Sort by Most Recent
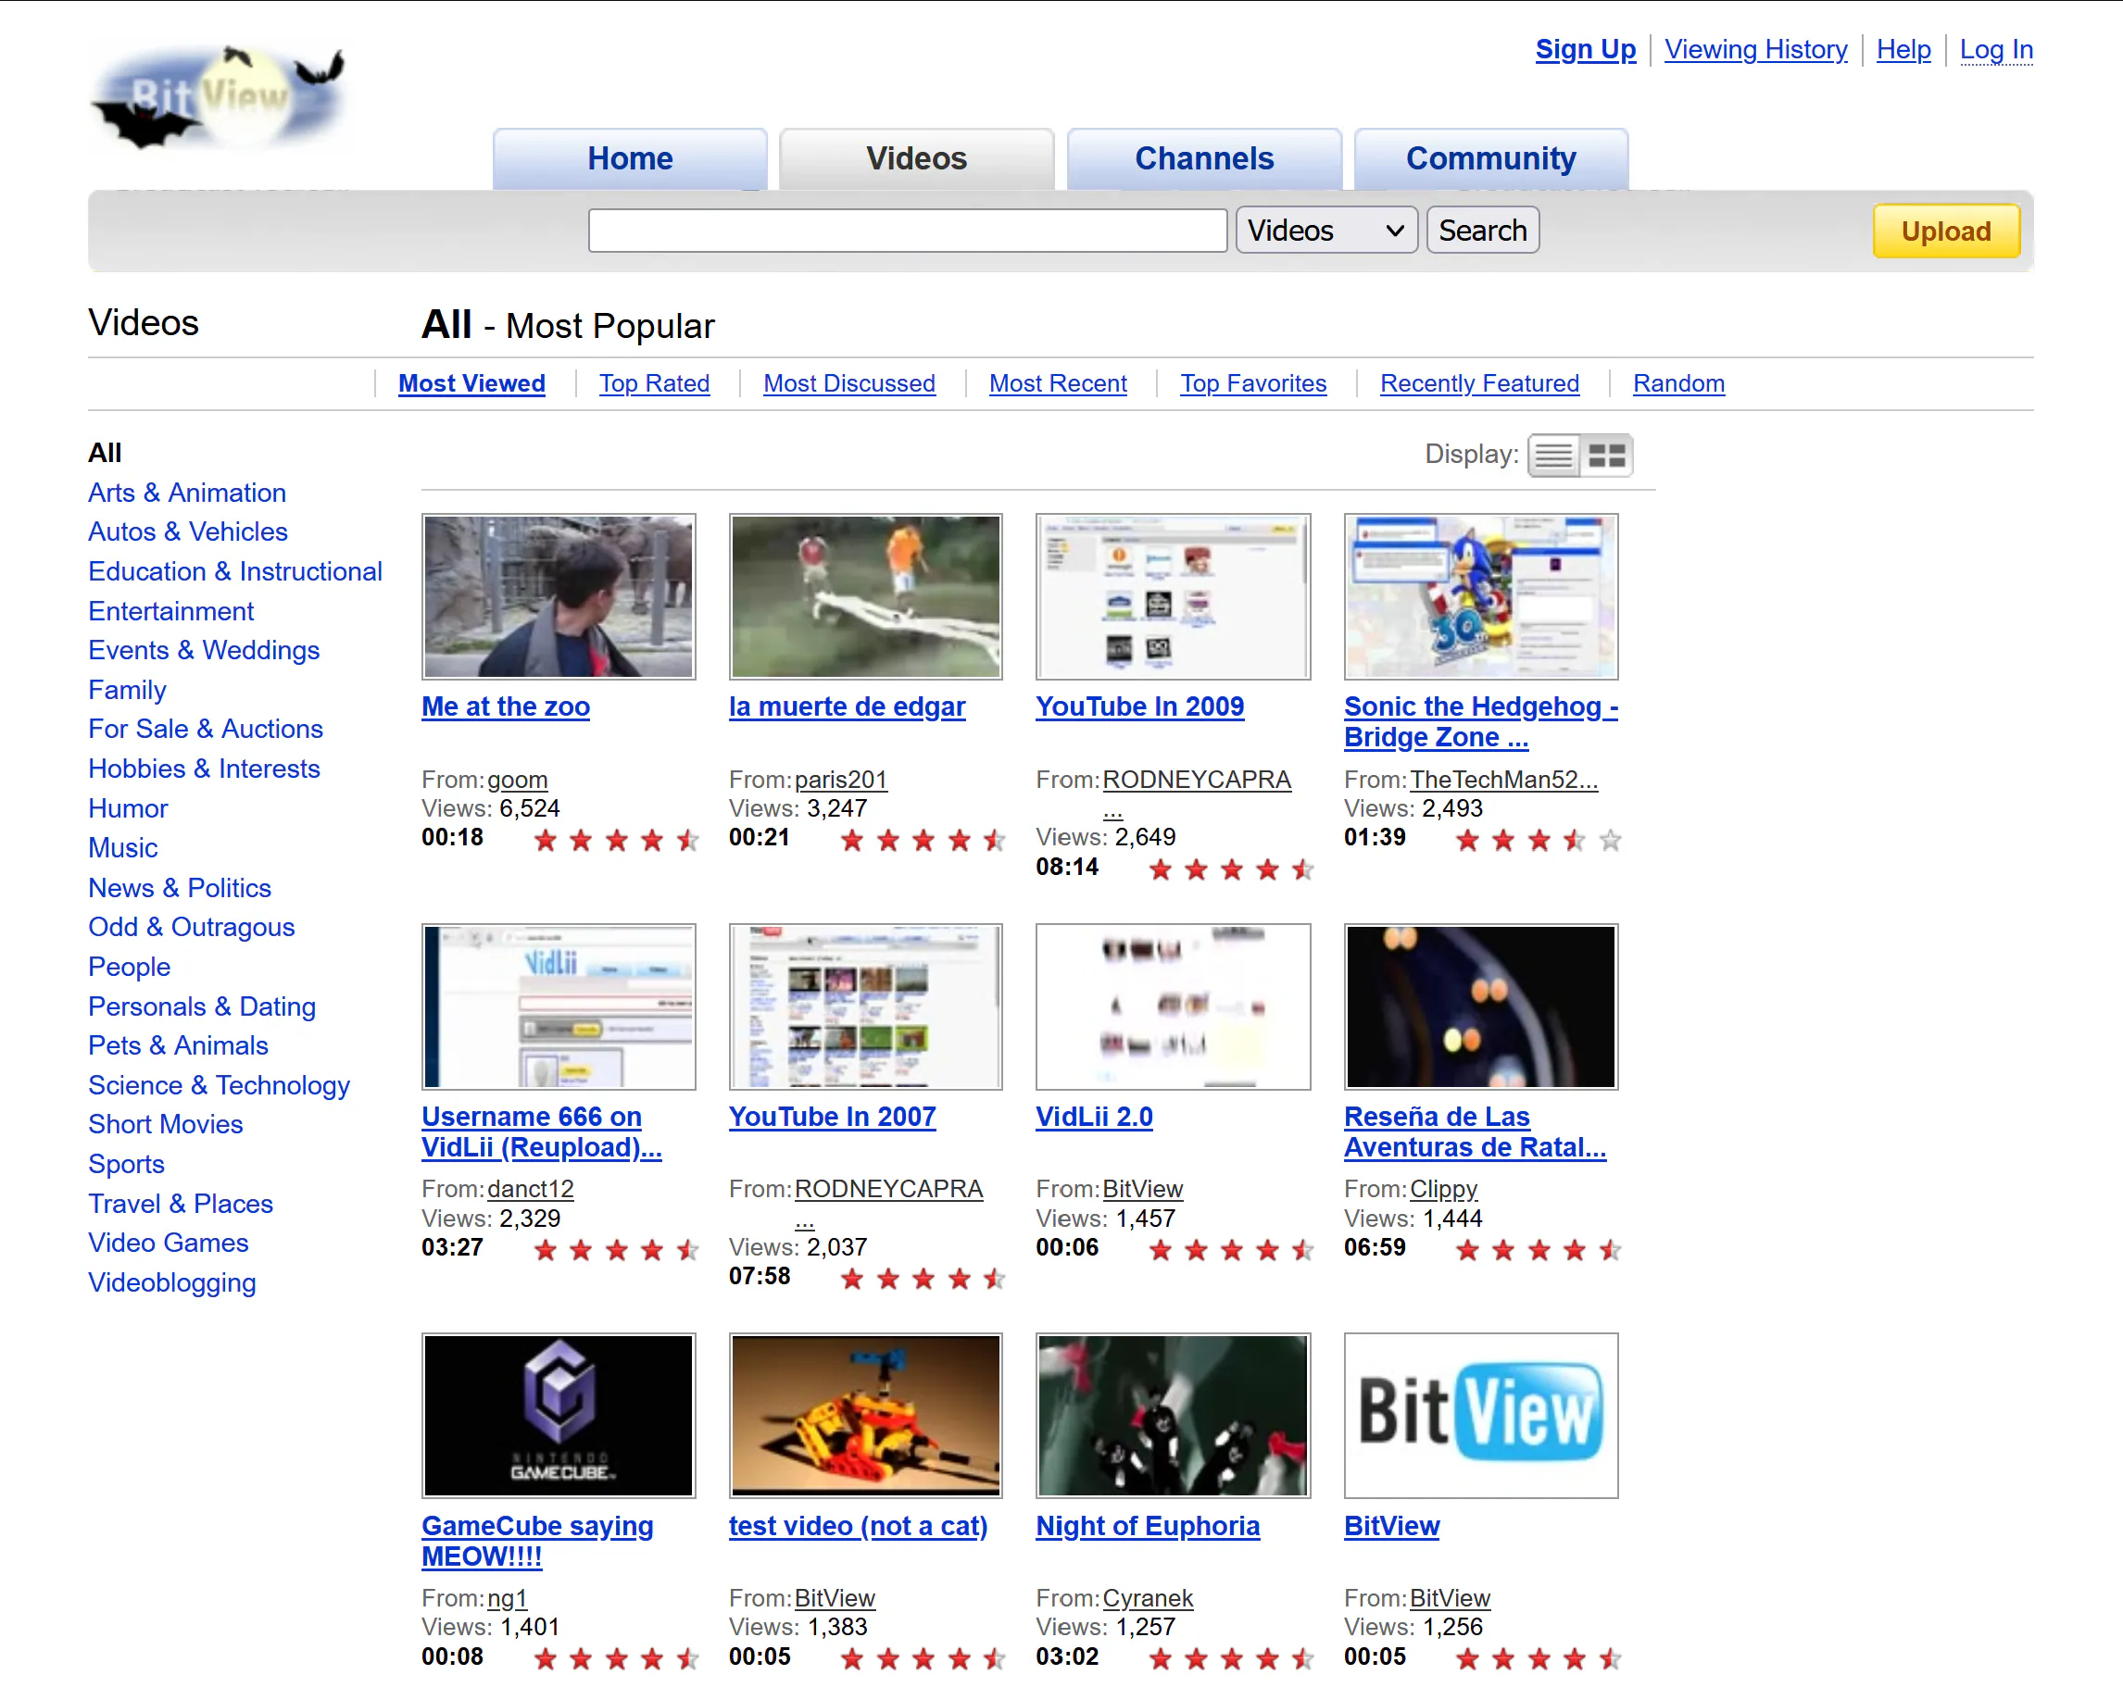Viewport: 2123px width, 1700px height. coord(1058,383)
